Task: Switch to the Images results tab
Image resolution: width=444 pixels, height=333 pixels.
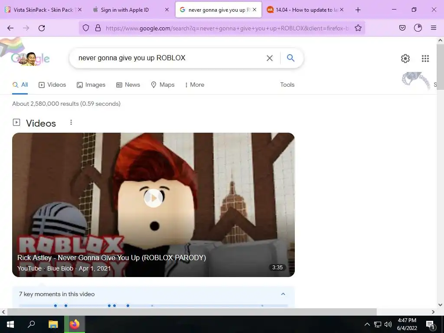Action: [x=91, y=85]
